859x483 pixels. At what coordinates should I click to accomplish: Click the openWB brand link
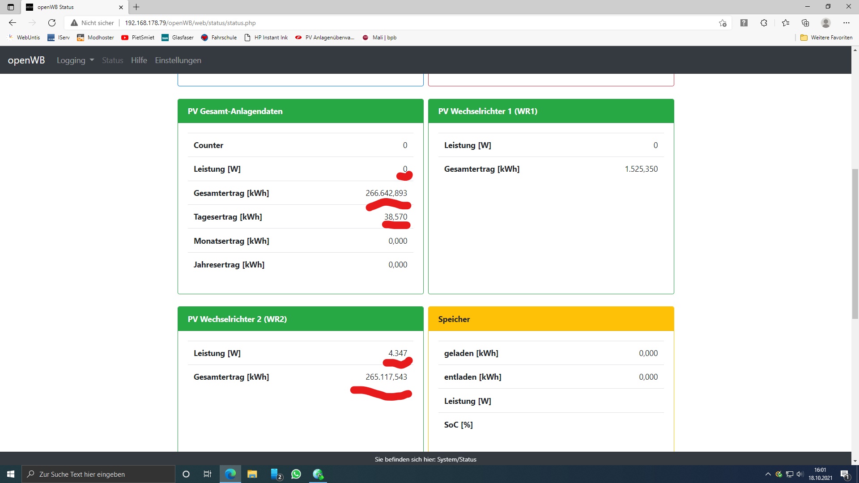tap(26, 60)
